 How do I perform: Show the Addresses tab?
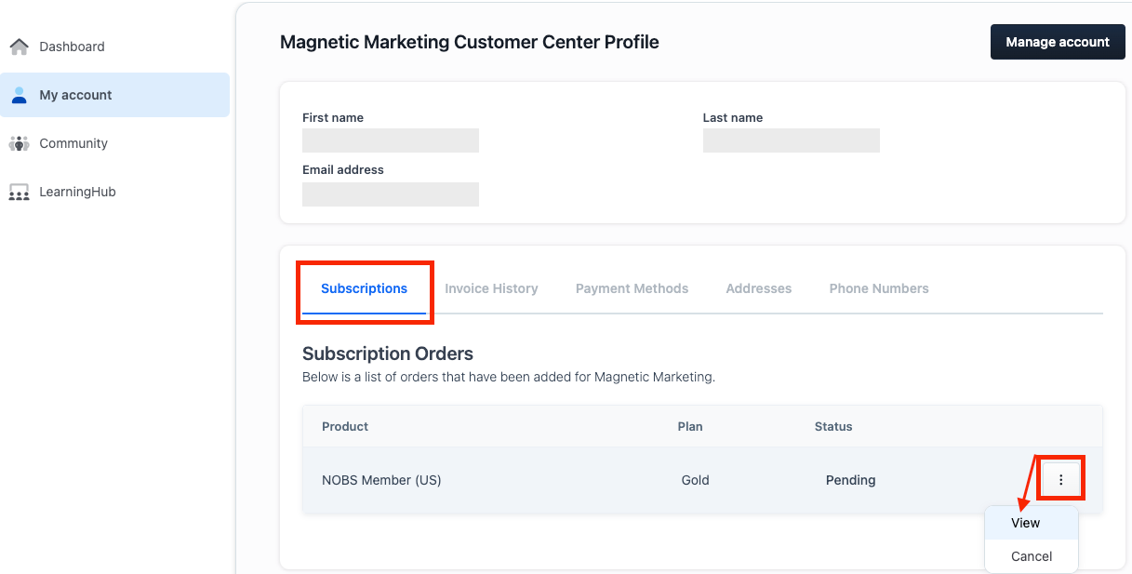(x=759, y=288)
